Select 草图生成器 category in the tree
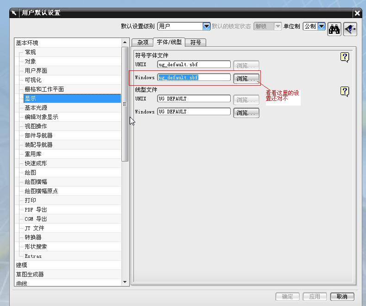Image resolution: width=366 pixels, height=306 pixels. pyautogui.click(x=30, y=275)
